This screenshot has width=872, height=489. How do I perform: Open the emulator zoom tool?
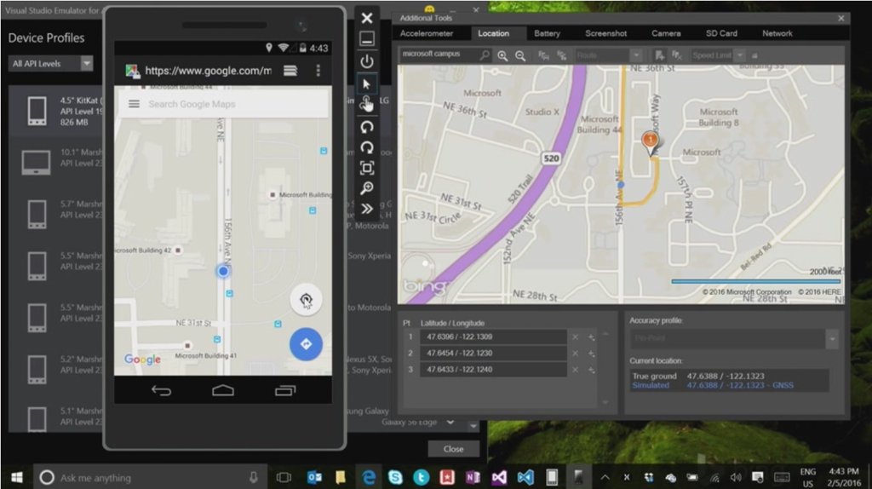[x=366, y=188]
